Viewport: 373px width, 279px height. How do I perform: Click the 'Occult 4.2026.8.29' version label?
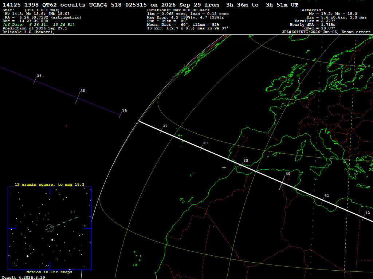coord(23,277)
